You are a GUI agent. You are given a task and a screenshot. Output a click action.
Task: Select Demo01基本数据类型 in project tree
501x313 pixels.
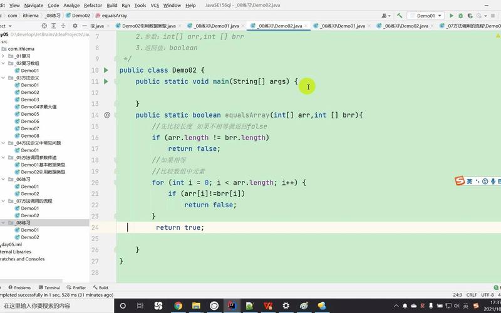[43, 165]
